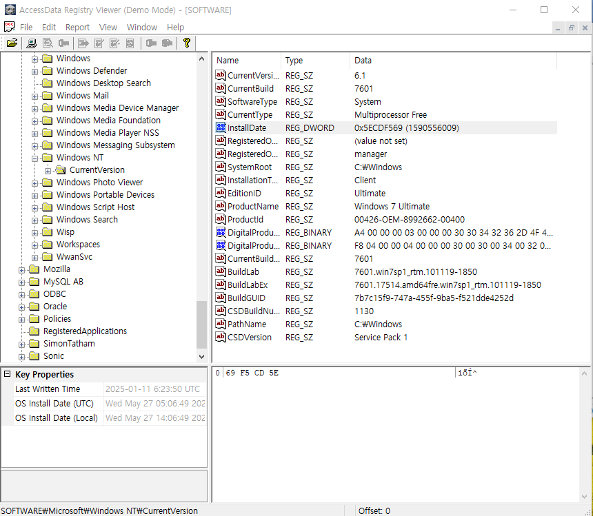
Task: Expand the Windows Defender tree node
Action: click(34, 72)
